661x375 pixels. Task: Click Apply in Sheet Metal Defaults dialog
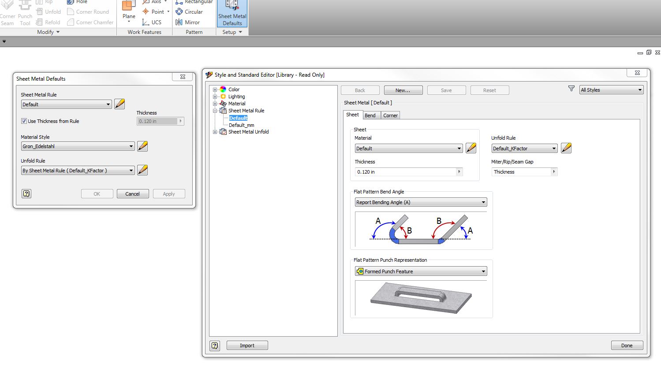click(169, 194)
